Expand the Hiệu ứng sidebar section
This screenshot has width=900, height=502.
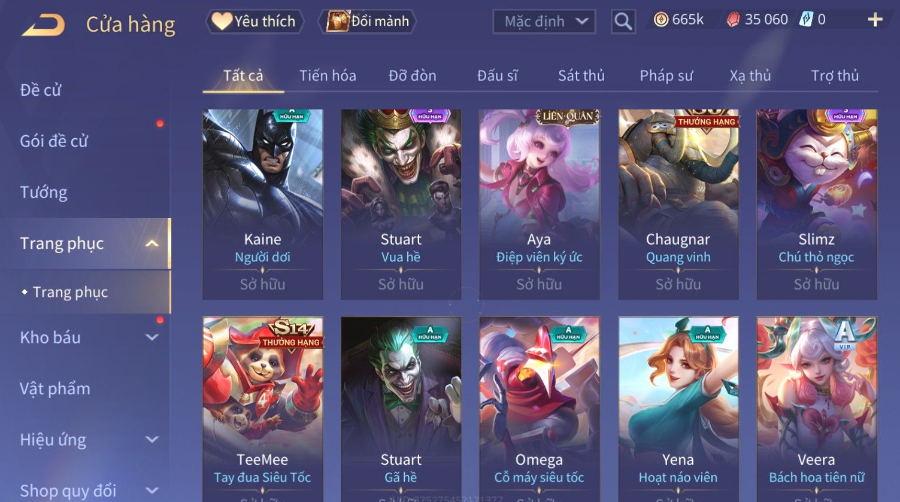(x=152, y=440)
